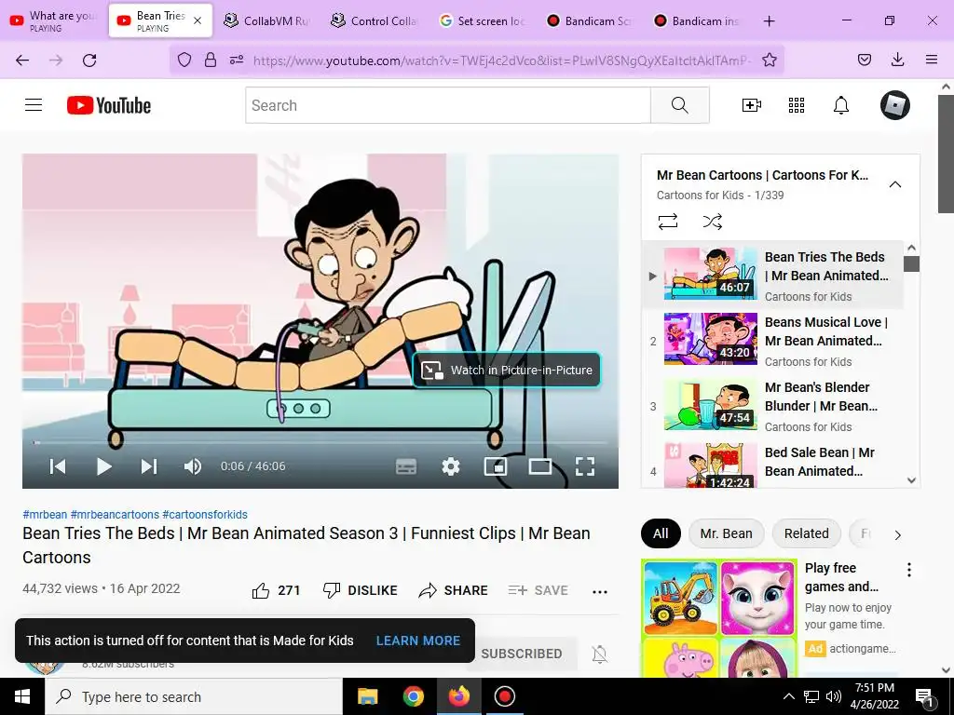Open the account avatar menu
Viewport: 954px width, 715px height.
895,105
